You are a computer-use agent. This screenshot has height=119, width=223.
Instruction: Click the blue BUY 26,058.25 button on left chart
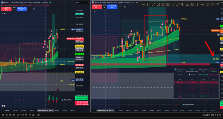point(22,9)
